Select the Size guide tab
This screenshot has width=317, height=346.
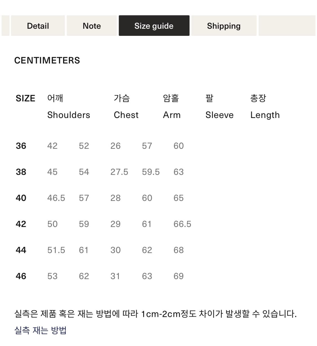(x=154, y=25)
